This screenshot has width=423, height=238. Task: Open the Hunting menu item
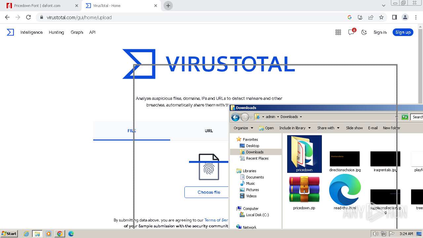tap(56, 32)
